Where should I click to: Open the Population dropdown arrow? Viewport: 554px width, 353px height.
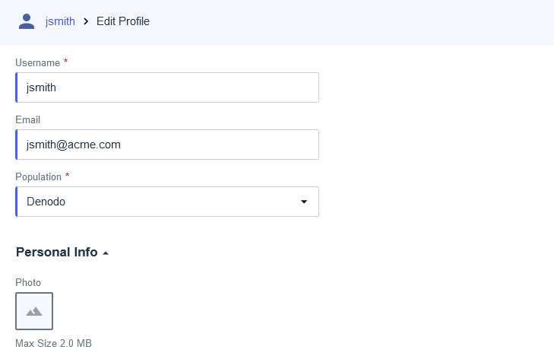[x=304, y=202]
